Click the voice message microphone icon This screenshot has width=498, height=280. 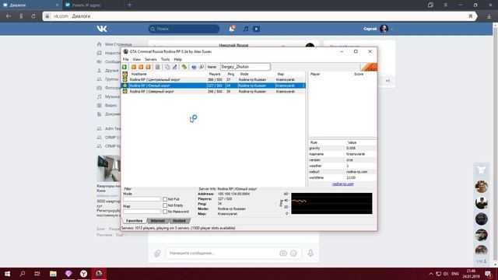click(310, 253)
